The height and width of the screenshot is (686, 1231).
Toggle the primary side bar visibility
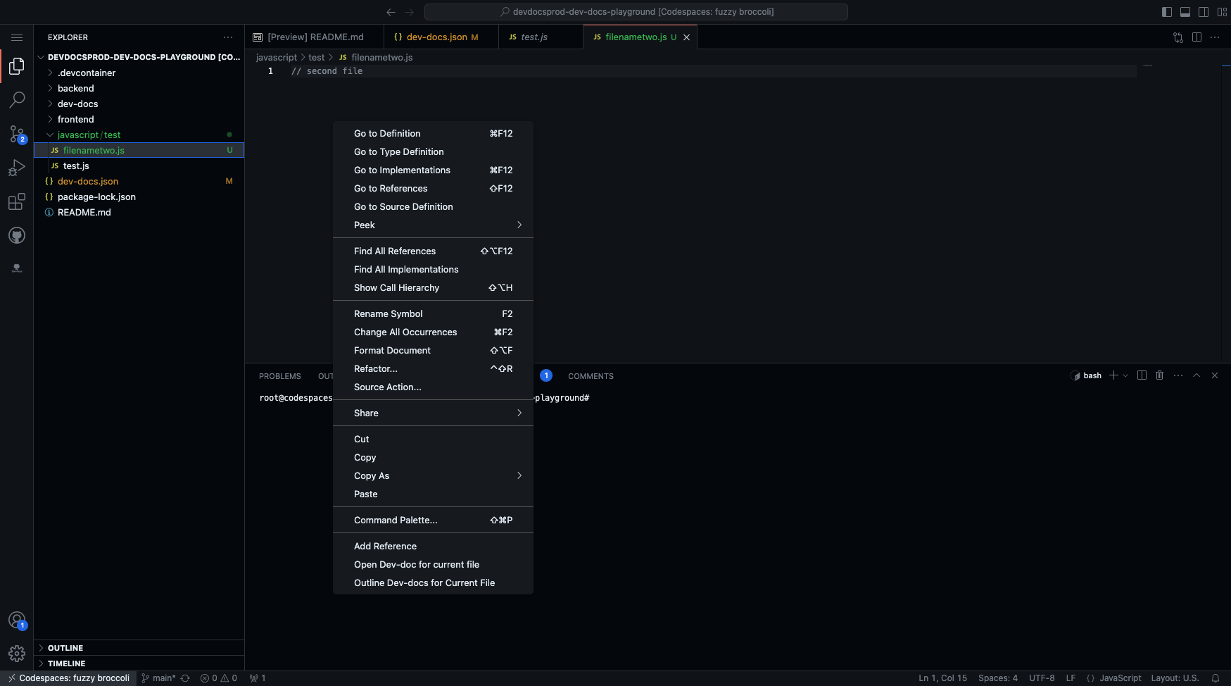pyautogui.click(x=1167, y=12)
